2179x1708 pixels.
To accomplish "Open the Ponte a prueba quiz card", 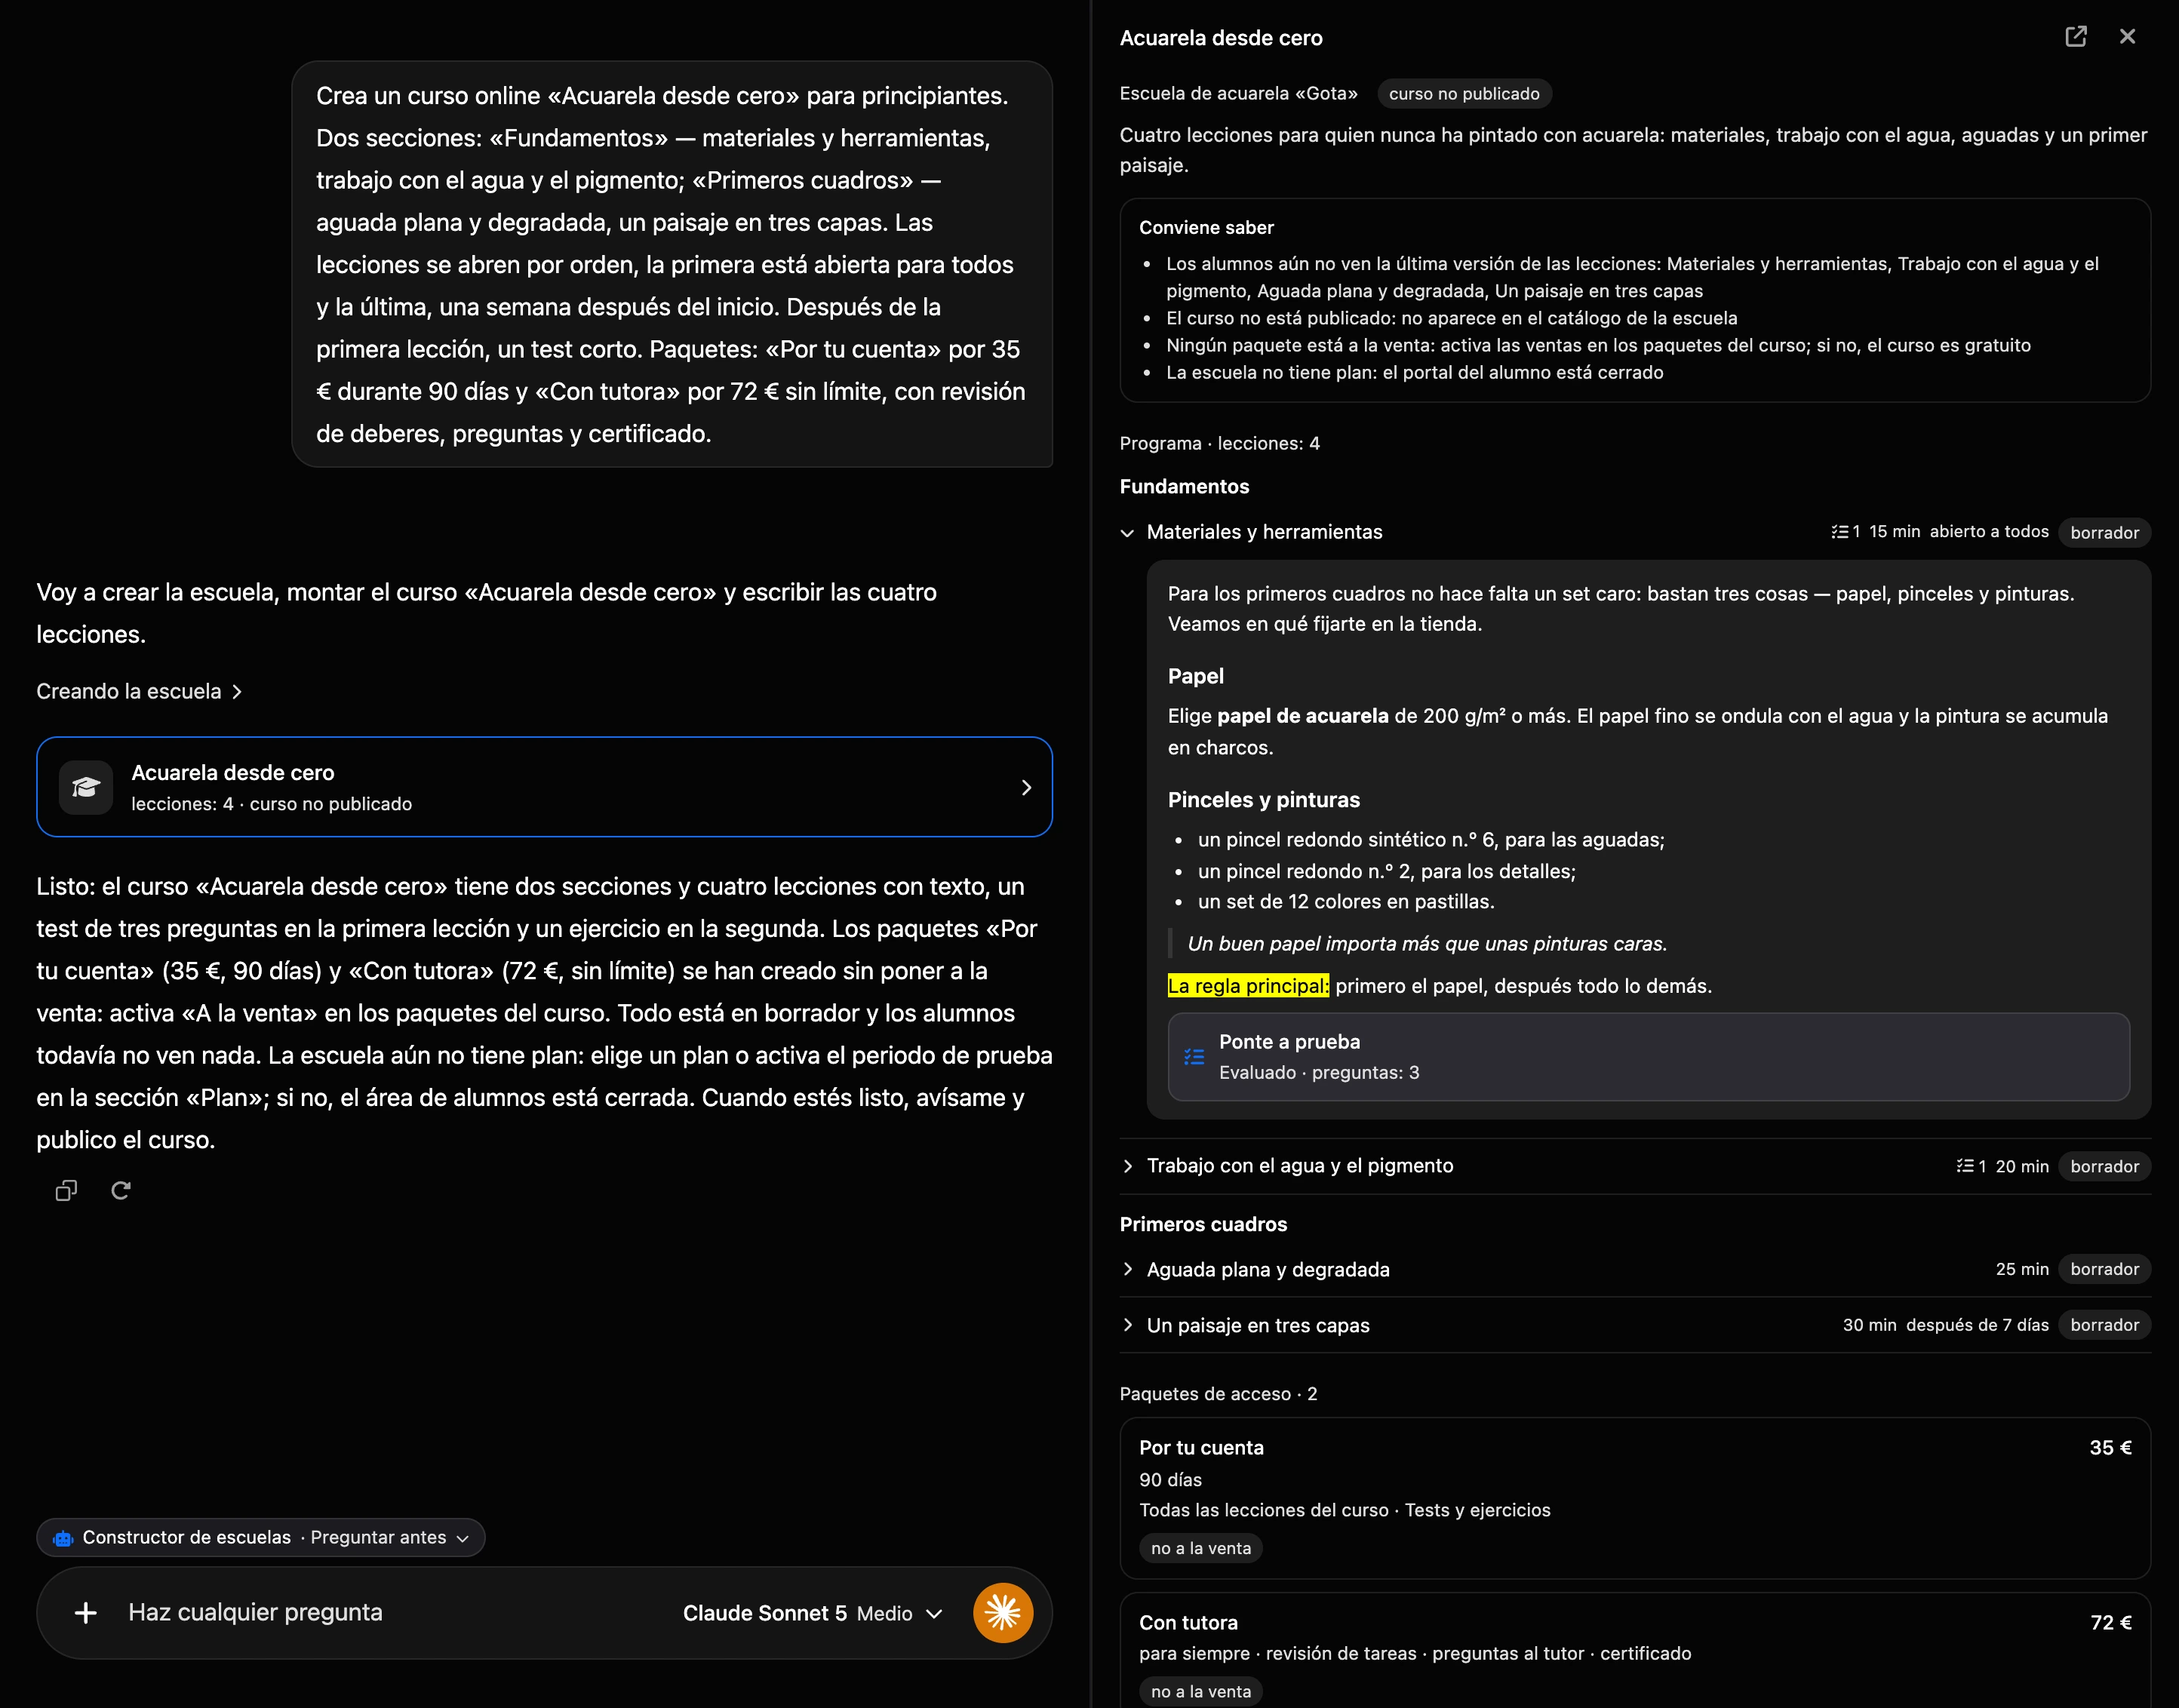I will point(1648,1057).
